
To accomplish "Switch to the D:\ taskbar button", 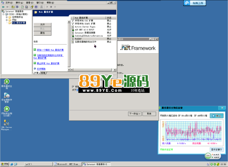I will 38,164.
